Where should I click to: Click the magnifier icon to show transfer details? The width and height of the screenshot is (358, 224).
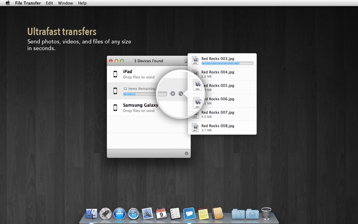click(181, 94)
